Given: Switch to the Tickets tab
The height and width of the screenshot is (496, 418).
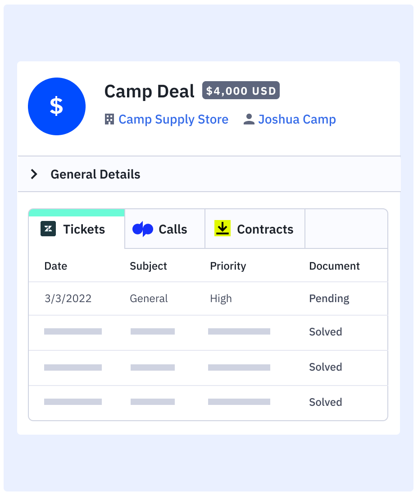Looking at the screenshot, I should click(x=77, y=229).
